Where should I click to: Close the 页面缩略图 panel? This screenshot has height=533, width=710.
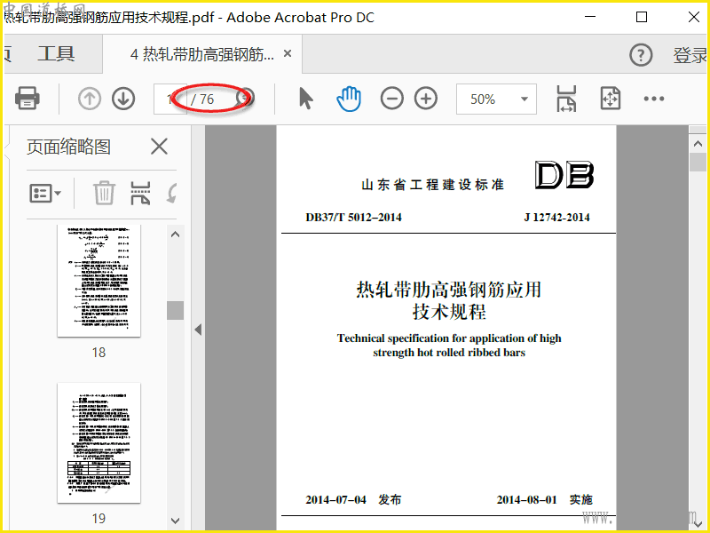[159, 147]
